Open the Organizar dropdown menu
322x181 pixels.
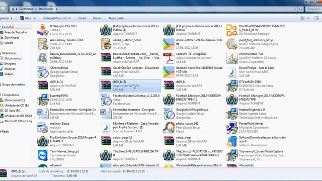[x=6, y=18]
